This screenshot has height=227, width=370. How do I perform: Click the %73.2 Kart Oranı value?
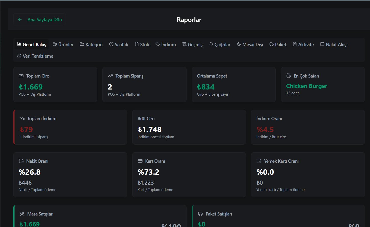coord(148,172)
